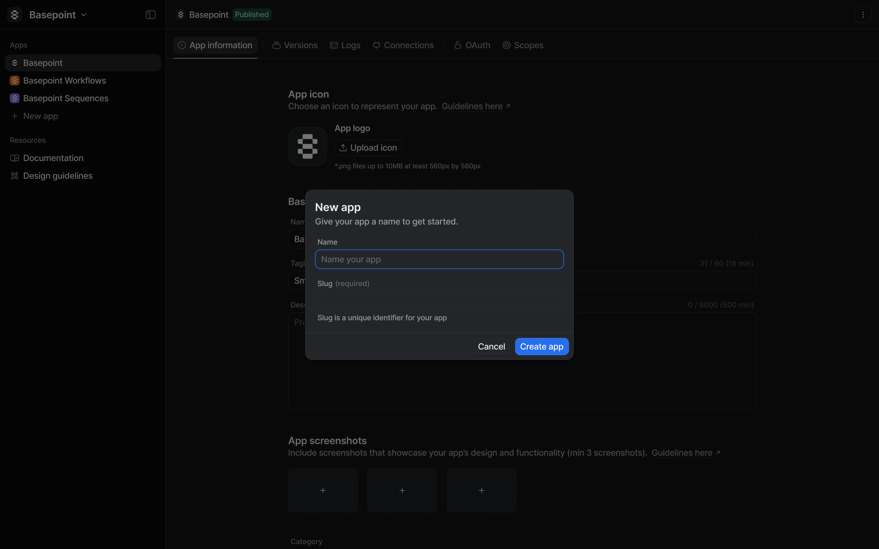This screenshot has width=879, height=549.
Task: Open the Documentation resource link
Action: 83,158
